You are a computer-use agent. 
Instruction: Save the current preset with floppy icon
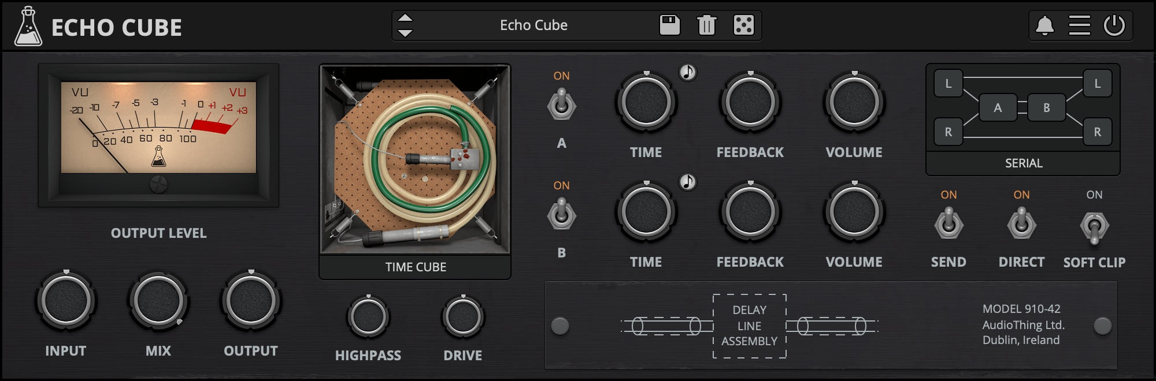[x=669, y=25]
